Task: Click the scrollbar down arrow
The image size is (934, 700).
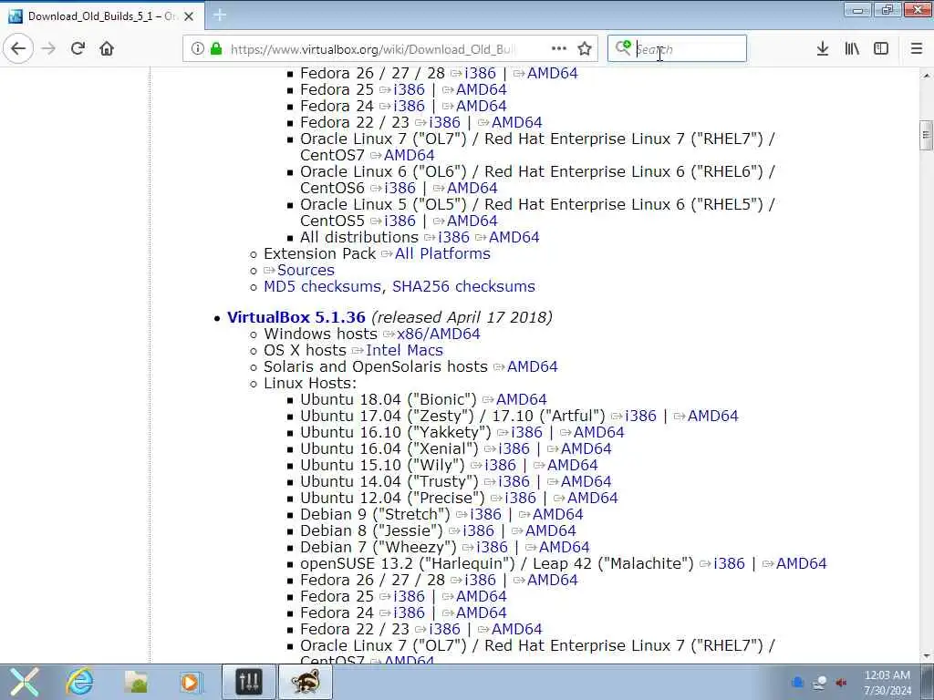Action: pos(926,656)
